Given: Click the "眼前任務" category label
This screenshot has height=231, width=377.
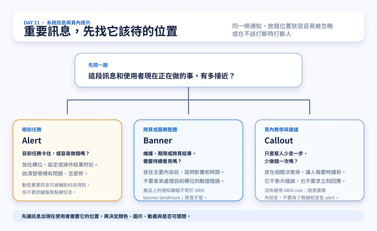Looking at the screenshot, I should coord(32,130).
